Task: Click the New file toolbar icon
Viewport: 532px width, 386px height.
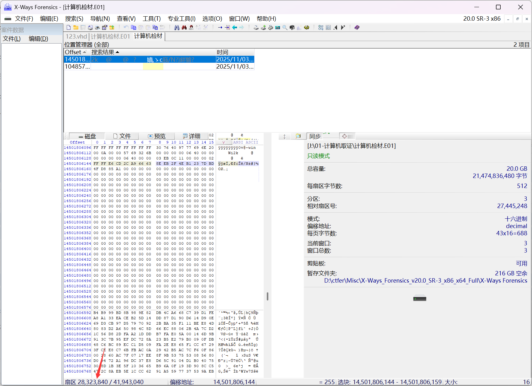Action: (69, 28)
